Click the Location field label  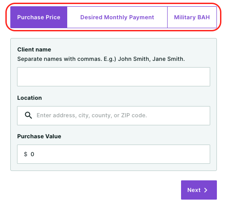[30, 98]
